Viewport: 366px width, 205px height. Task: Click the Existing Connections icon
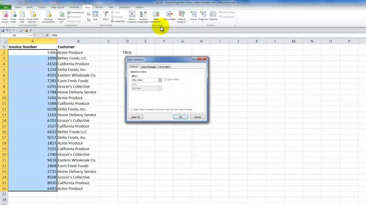(48, 17)
